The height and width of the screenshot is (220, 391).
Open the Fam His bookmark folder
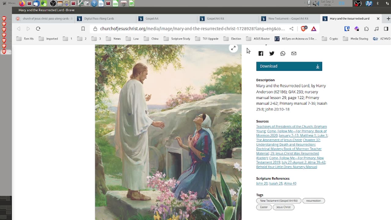click(25, 39)
